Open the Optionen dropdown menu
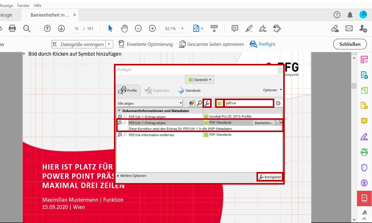372x223 pixels. [272, 90]
